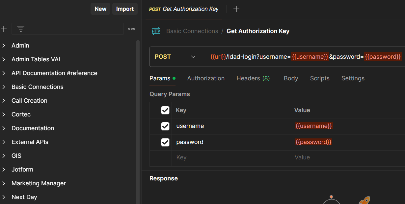This screenshot has height=204, width=405.
Task: Expand the Cortec collection
Action: click(4, 114)
